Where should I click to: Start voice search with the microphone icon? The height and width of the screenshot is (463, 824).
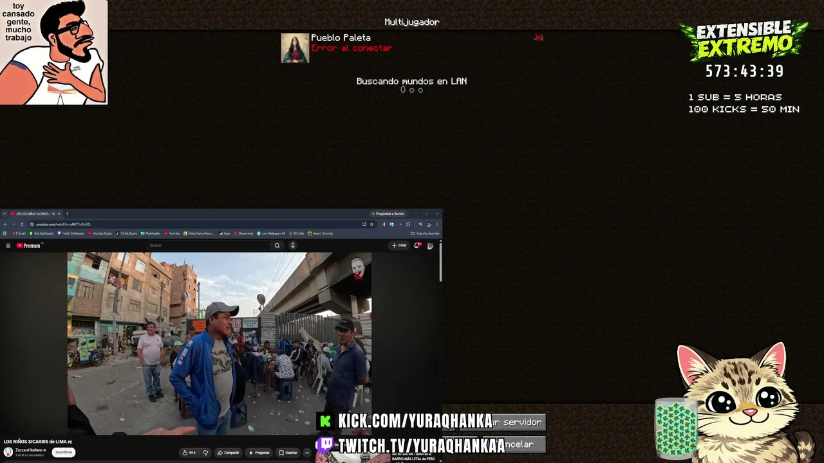click(x=293, y=246)
